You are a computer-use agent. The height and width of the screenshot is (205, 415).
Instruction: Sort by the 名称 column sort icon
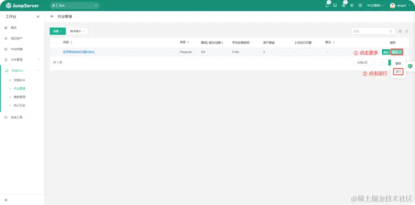pos(71,42)
